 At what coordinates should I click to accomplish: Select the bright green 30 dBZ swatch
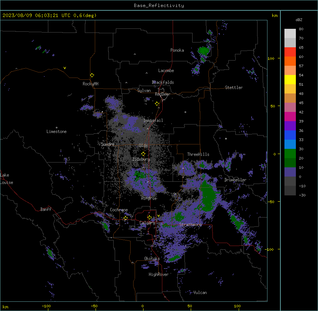coord(290,154)
